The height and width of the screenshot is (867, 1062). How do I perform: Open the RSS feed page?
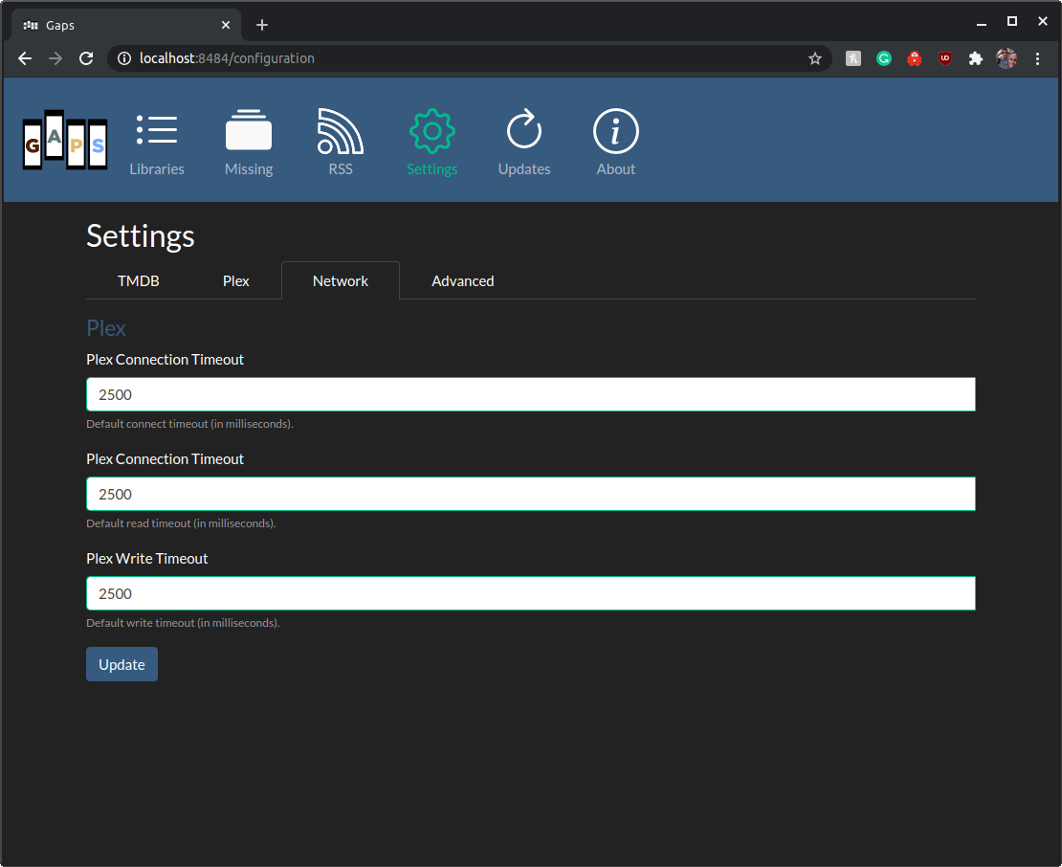tap(340, 141)
